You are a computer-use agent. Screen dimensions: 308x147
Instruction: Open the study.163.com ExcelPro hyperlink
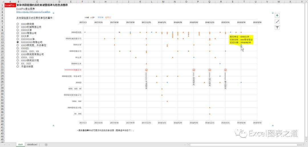click(33, 12)
